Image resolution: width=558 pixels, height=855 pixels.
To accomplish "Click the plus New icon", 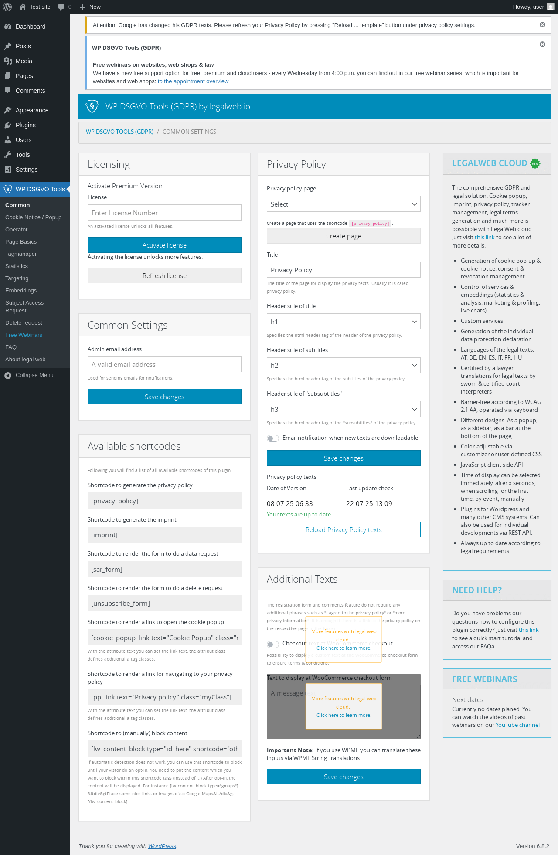I will point(82,7).
